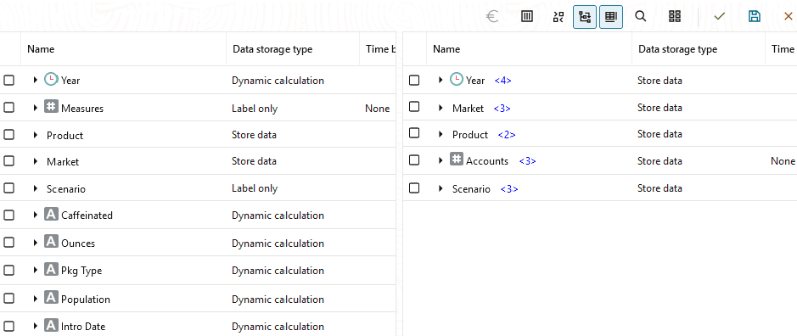The image size is (797, 336).
Task: Click the A attribute icon beside Intro Date
Action: (51, 325)
